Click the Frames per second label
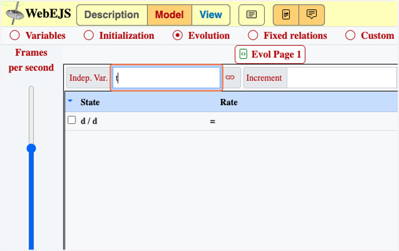 tap(31, 60)
